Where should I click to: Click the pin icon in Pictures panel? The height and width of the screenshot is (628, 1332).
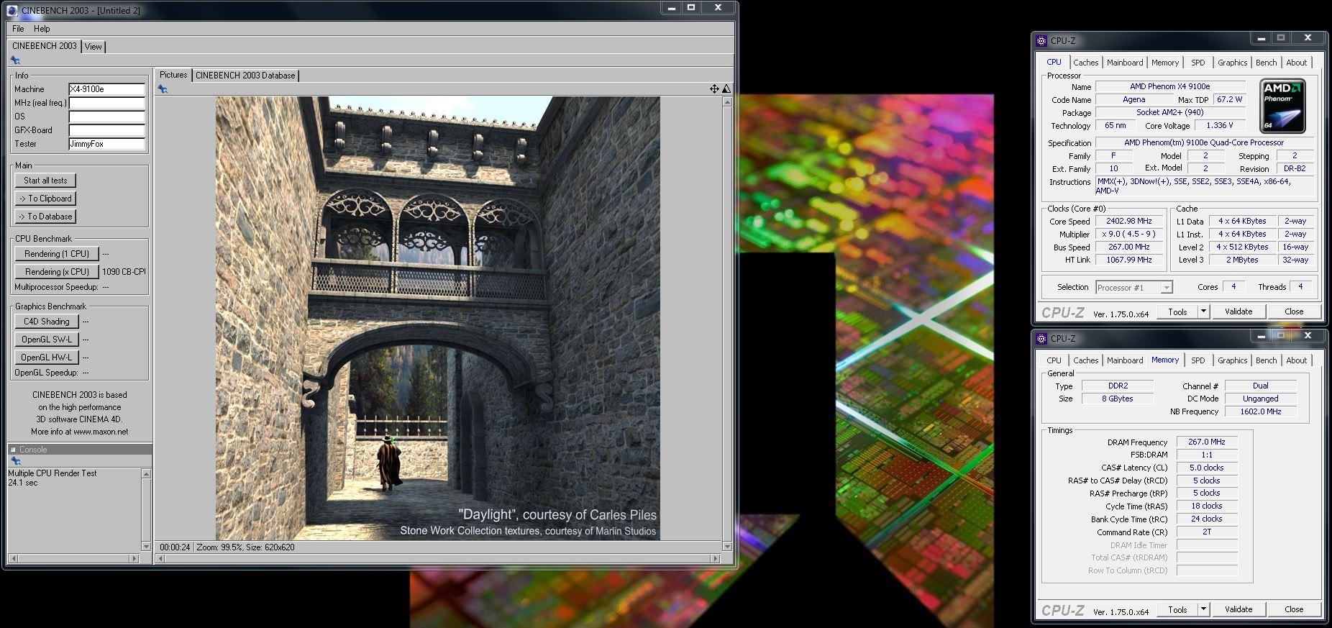pyautogui.click(x=163, y=89)
